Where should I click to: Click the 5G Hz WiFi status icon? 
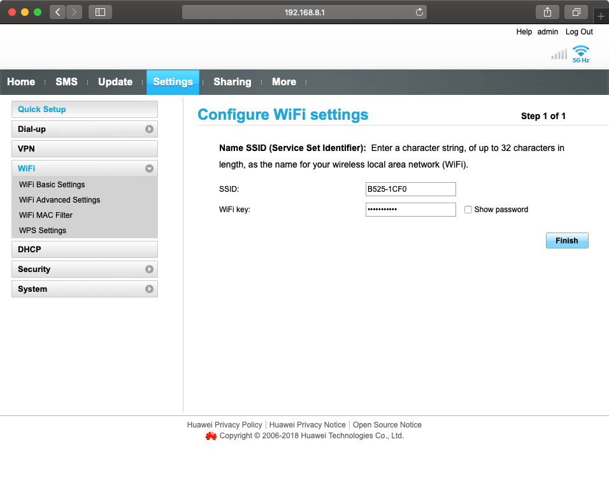pos(580,54)
